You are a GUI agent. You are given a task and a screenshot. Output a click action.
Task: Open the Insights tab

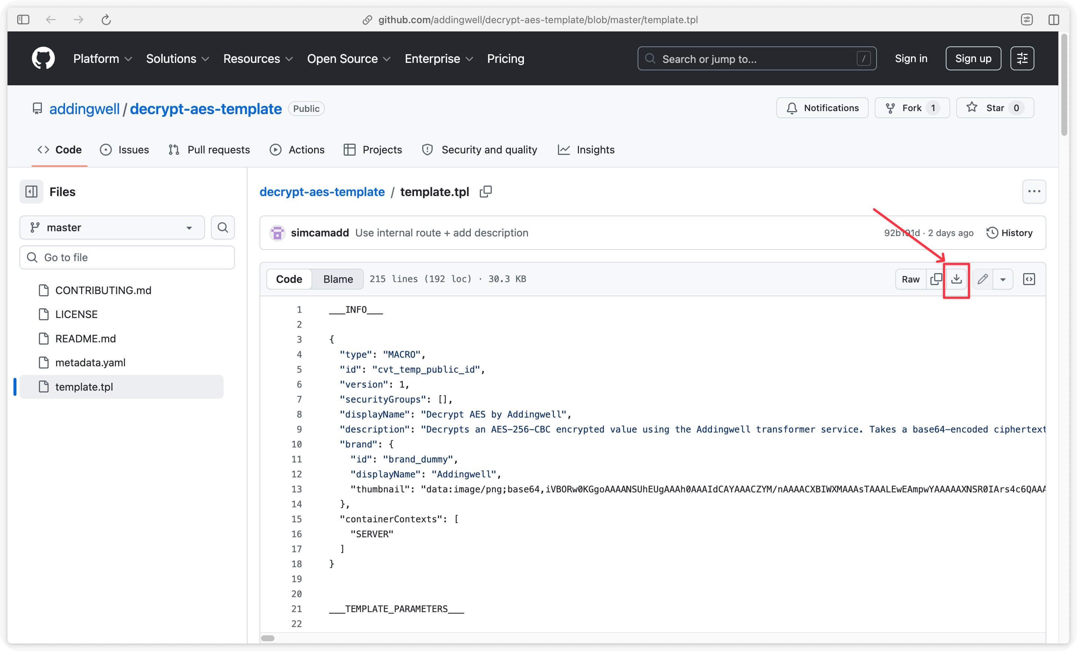click(x=586, y=150)
